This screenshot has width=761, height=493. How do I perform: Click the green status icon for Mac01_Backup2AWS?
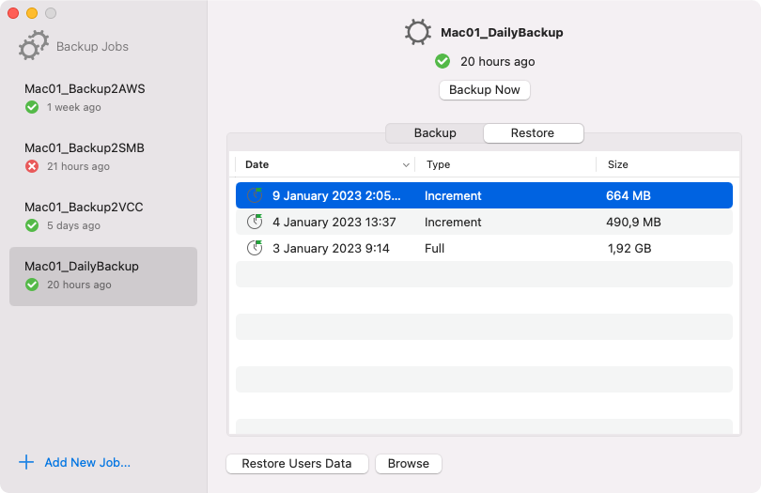click(32, 107)
